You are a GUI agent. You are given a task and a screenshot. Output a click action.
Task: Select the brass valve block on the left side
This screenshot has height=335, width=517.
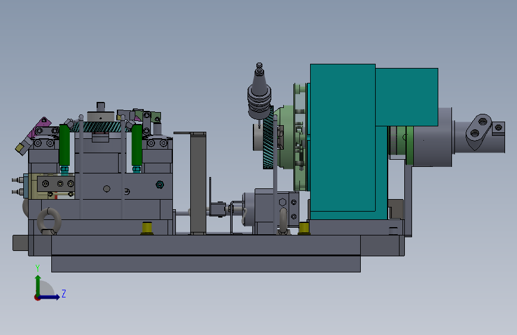(x=33, y=187)
